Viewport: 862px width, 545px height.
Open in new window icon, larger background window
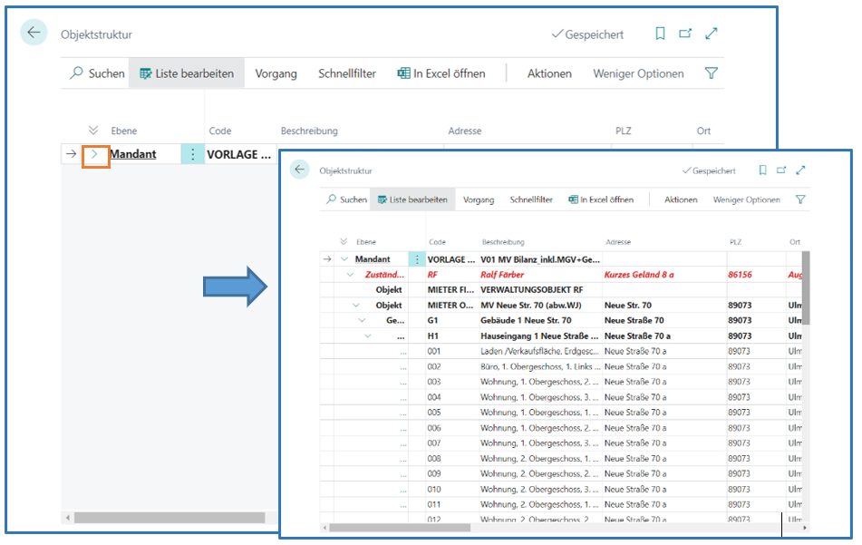pos(685,34)
